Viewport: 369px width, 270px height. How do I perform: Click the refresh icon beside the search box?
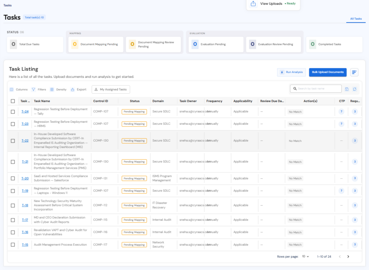(x=355, y=89)
